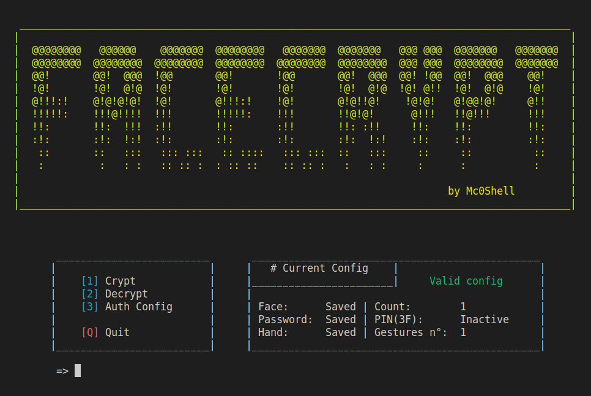This screenshot has width=591, height=396.
Task: Click the dashed border of the menu panel
Action: coord(133,261)
